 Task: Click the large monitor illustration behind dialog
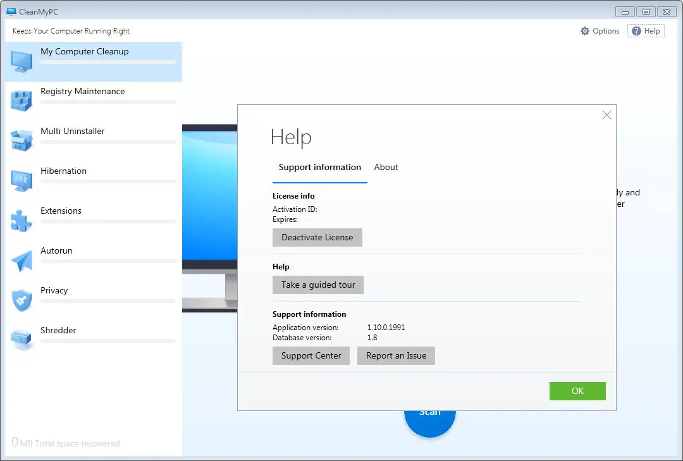(209, 218)
